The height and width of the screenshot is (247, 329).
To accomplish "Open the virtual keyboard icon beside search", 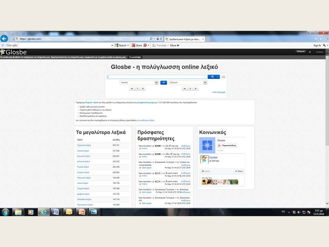I will click(x=223, y=77).
